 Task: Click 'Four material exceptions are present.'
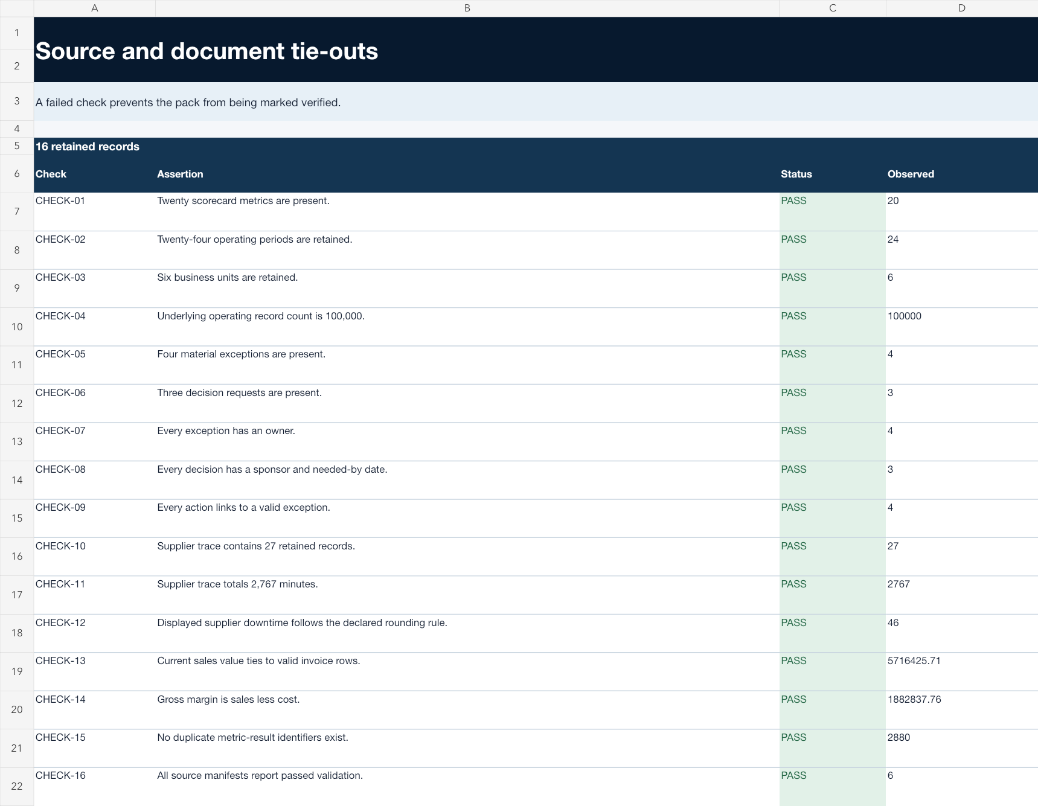tap(242, 354)
